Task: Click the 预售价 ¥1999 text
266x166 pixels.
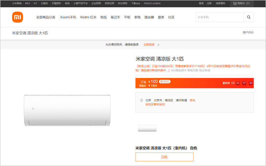Action: click(148, 86)
